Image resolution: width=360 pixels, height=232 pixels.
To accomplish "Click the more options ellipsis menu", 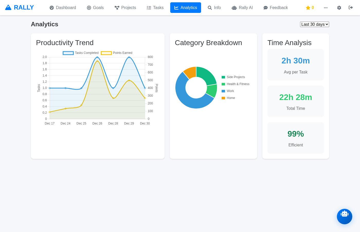I will [326, 8].
